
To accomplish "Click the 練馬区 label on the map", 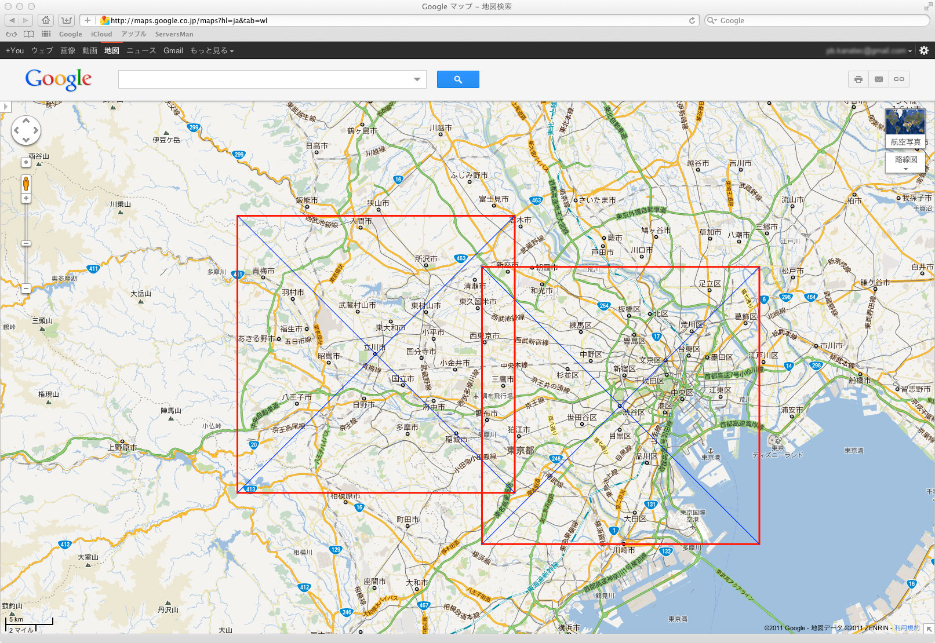I will tap(580, 326).
